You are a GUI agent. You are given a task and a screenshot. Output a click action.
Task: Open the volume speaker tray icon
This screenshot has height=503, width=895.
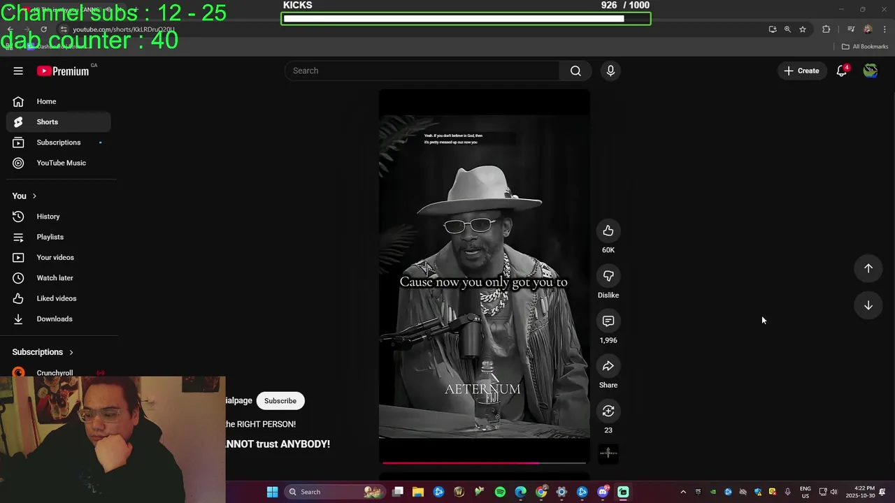click(x=833, y=492)
